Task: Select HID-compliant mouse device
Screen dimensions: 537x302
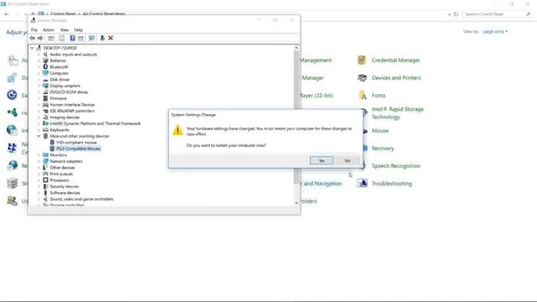Action: pos(76,143)
